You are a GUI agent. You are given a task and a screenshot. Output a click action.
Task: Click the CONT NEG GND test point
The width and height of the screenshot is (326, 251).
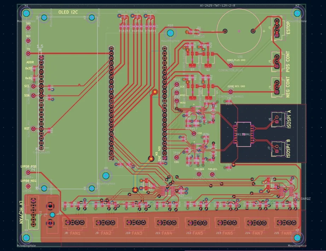(x=231, y=92)
